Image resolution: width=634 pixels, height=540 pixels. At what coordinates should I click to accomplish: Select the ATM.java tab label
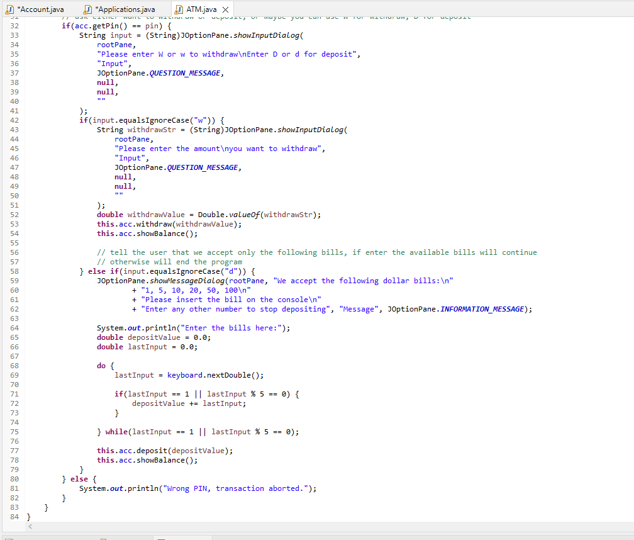[203, 9]
